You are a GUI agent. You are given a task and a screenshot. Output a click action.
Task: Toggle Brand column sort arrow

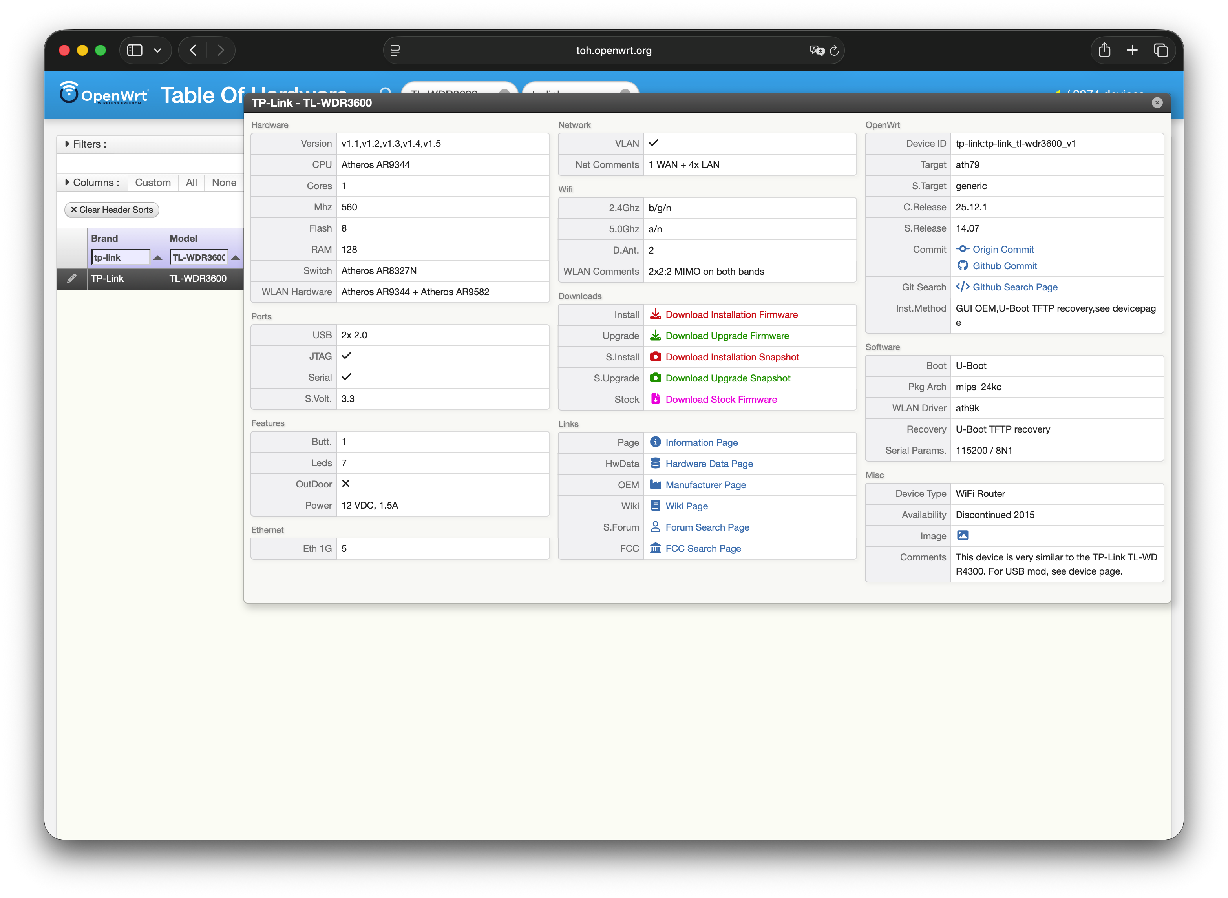tap(158, 257)
